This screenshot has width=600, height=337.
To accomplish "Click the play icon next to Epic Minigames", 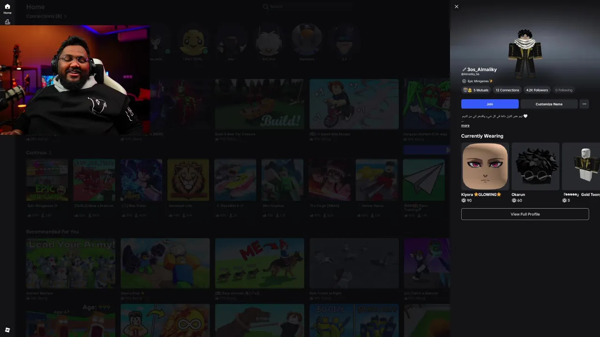I will click(464, 81).
